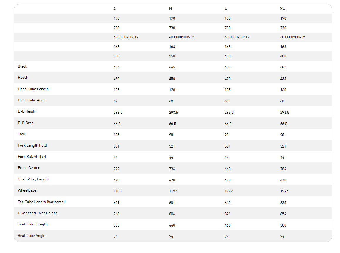Viewport: 340px width, 253px height.
Task: Click the Stack row label
Action: tap(23, 66)
